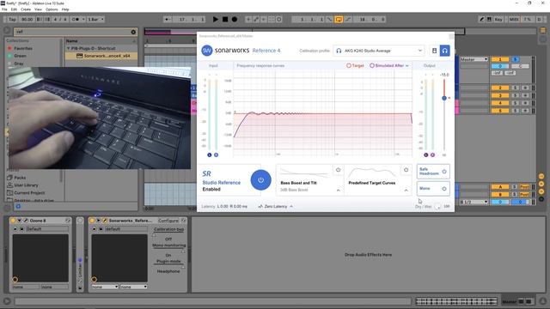550x309 pixels.
Task: Arm the transport Record button
Action: (235, 19)
